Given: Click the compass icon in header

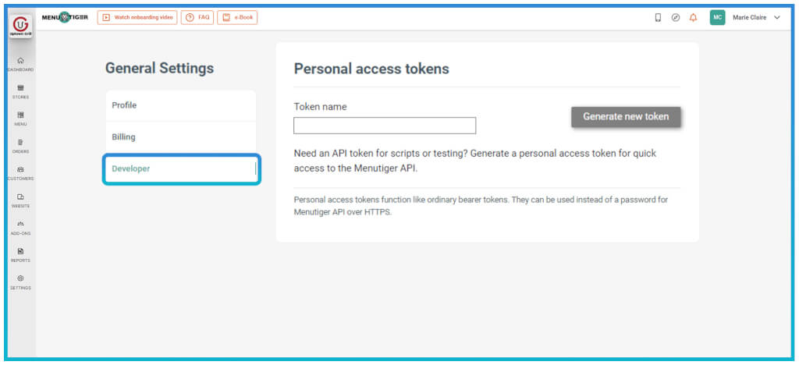Looking at the screenshot, I should click(676, 18).
